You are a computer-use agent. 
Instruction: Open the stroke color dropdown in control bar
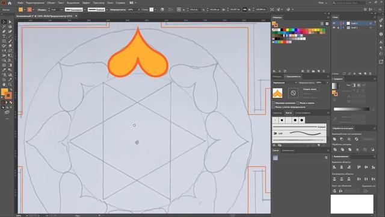point(34,10)
